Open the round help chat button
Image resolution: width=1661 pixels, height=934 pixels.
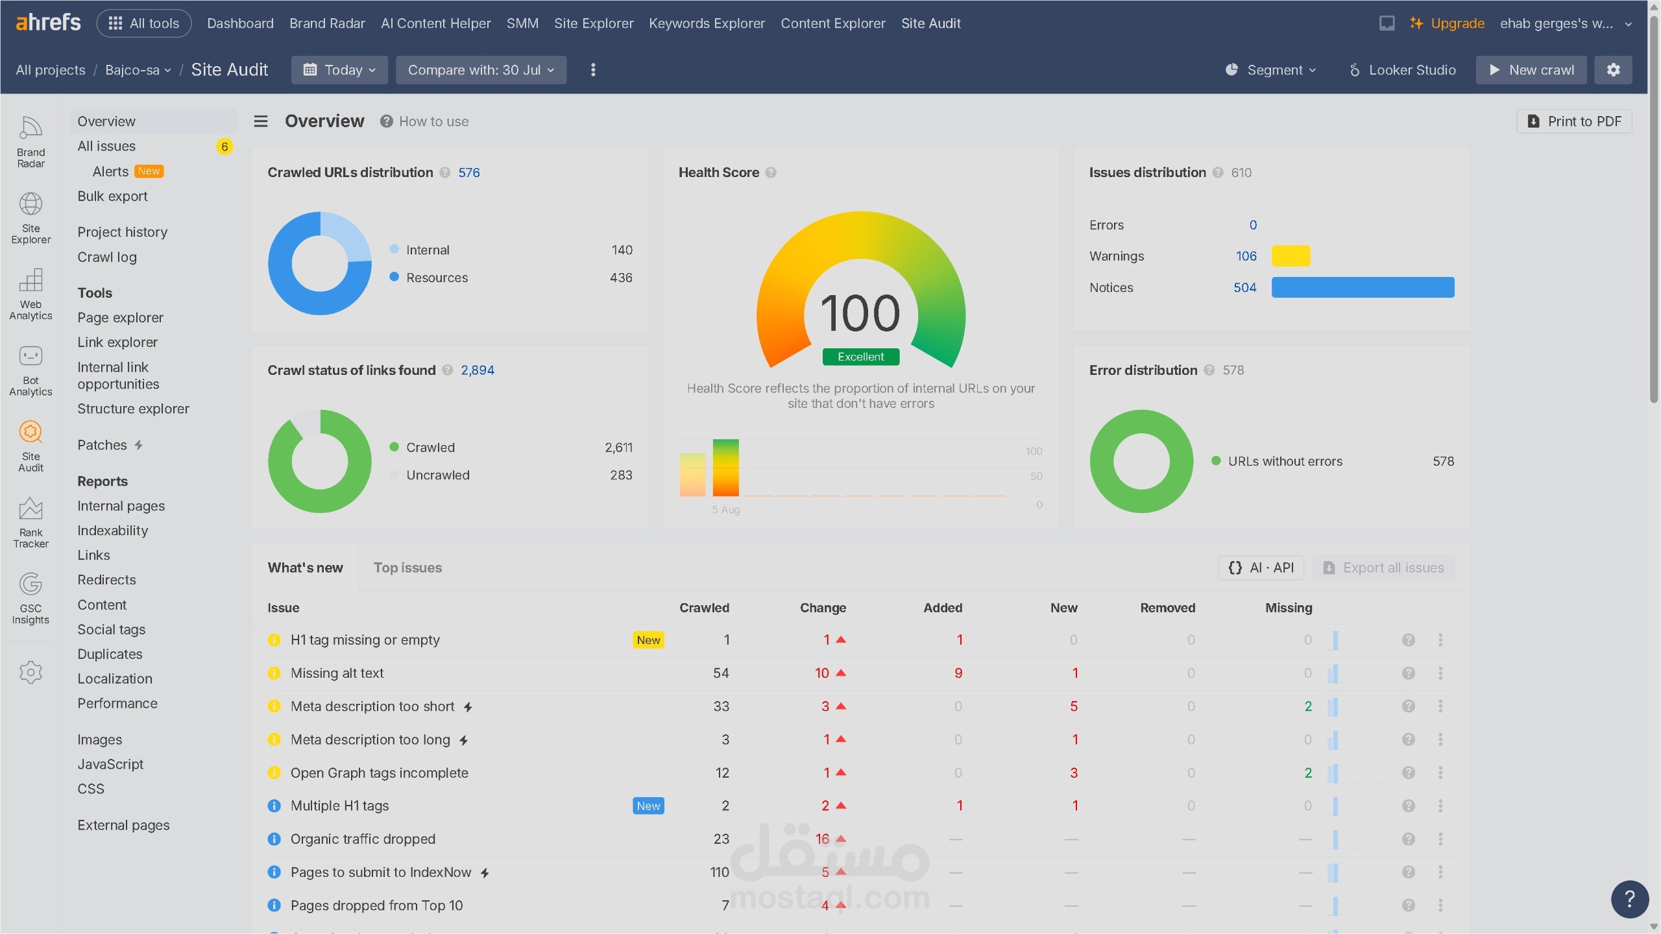point(1629,899)
